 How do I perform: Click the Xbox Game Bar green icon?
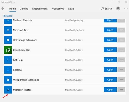pyautogui.click(x=8, y=50)
